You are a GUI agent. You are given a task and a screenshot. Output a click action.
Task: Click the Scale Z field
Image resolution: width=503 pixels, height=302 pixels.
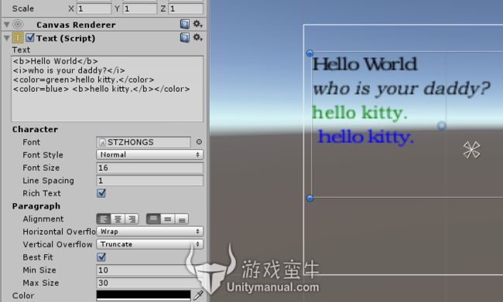tap(186, 8)
